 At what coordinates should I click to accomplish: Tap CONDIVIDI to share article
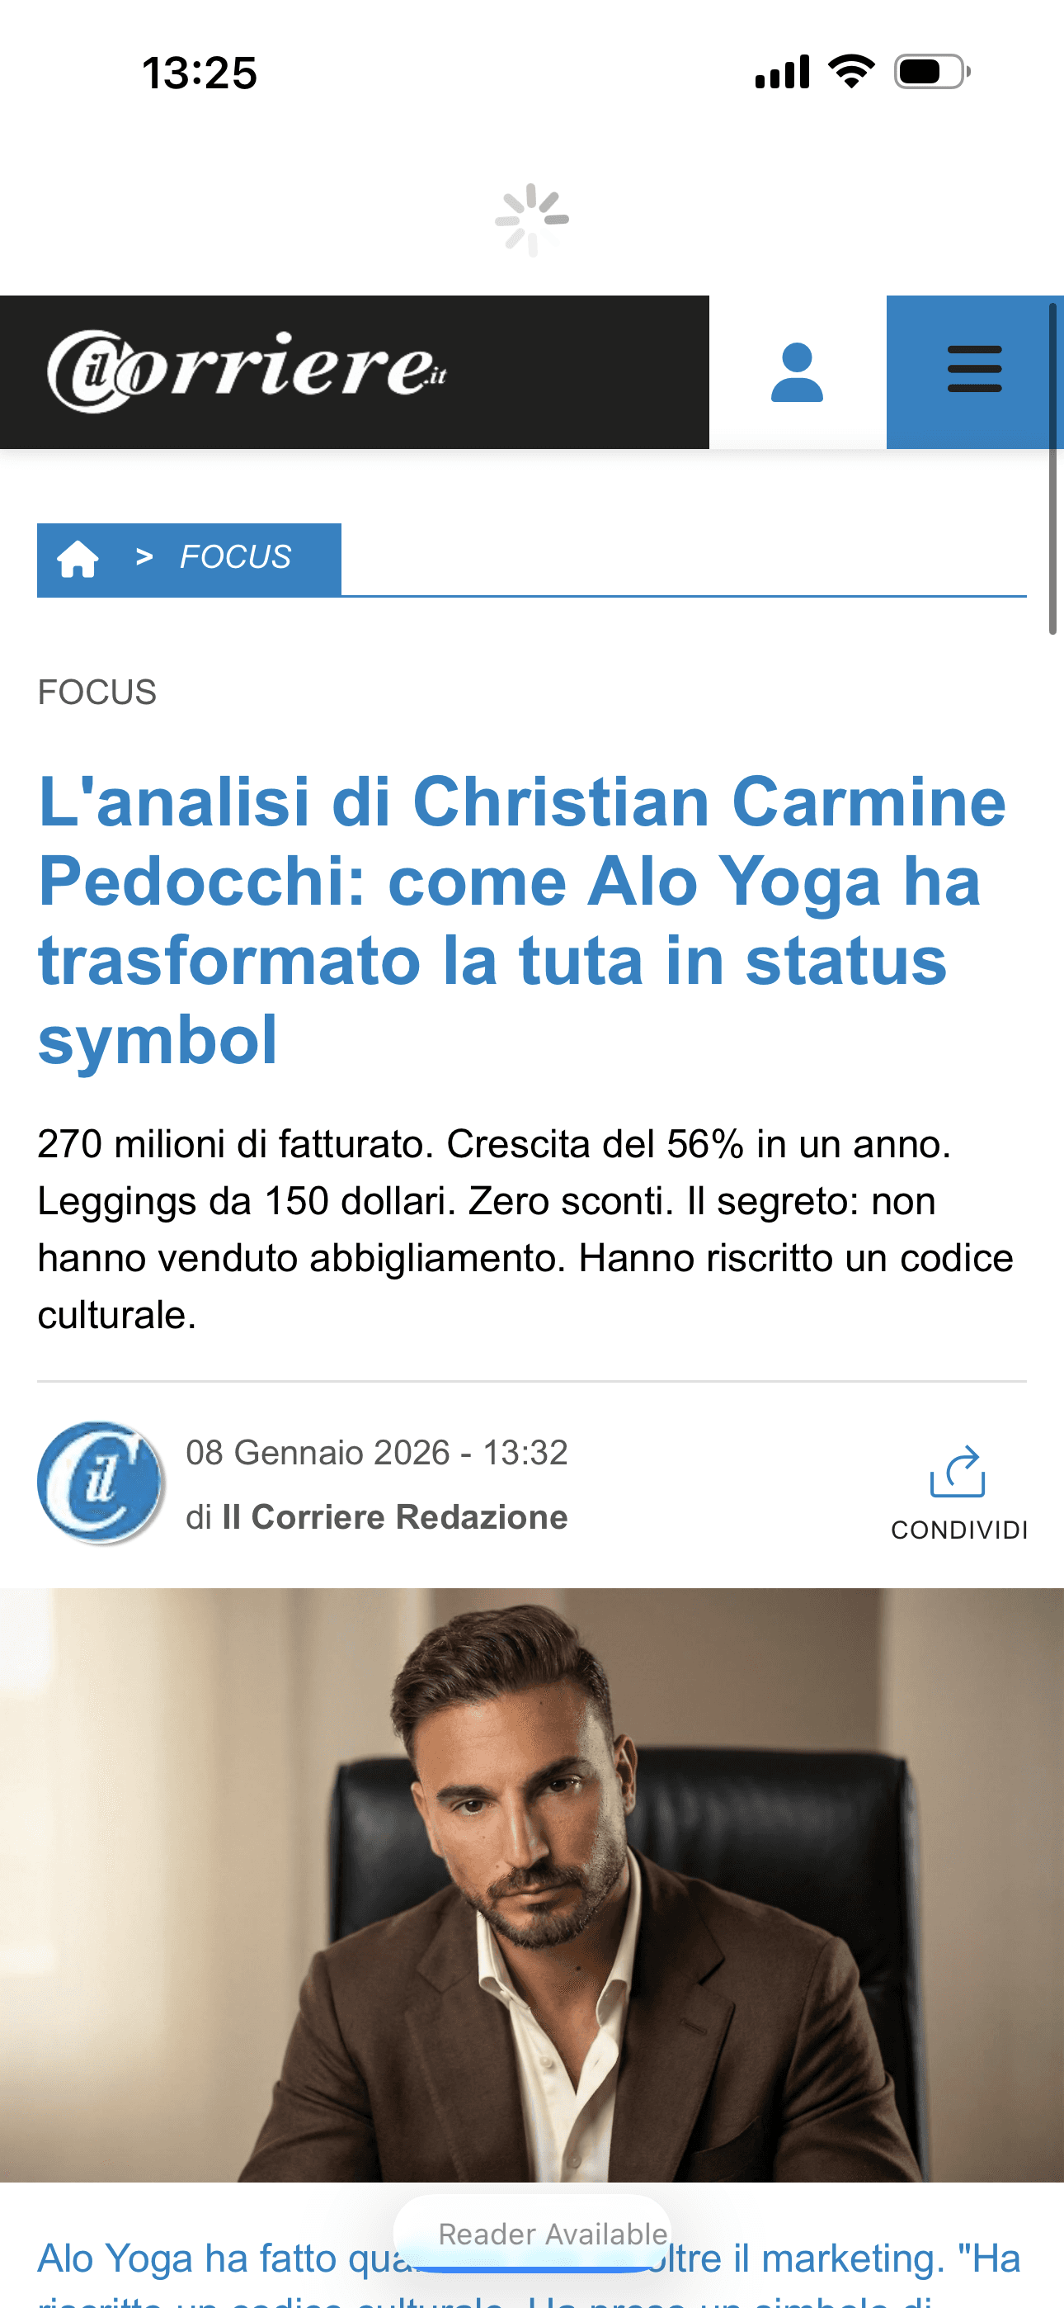pyautogui.click(x=959, y=1530)
